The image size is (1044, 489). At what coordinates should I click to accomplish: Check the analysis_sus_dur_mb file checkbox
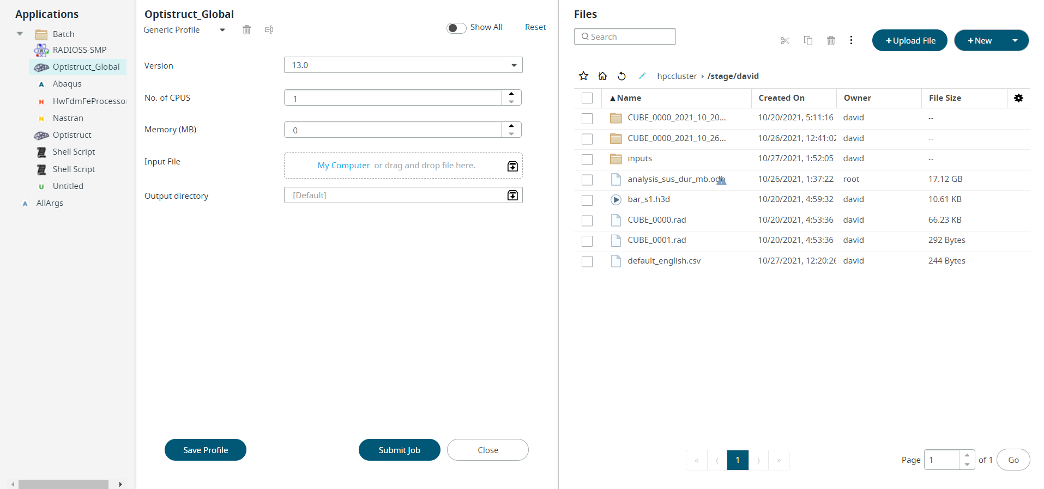[x=587, y=180]
